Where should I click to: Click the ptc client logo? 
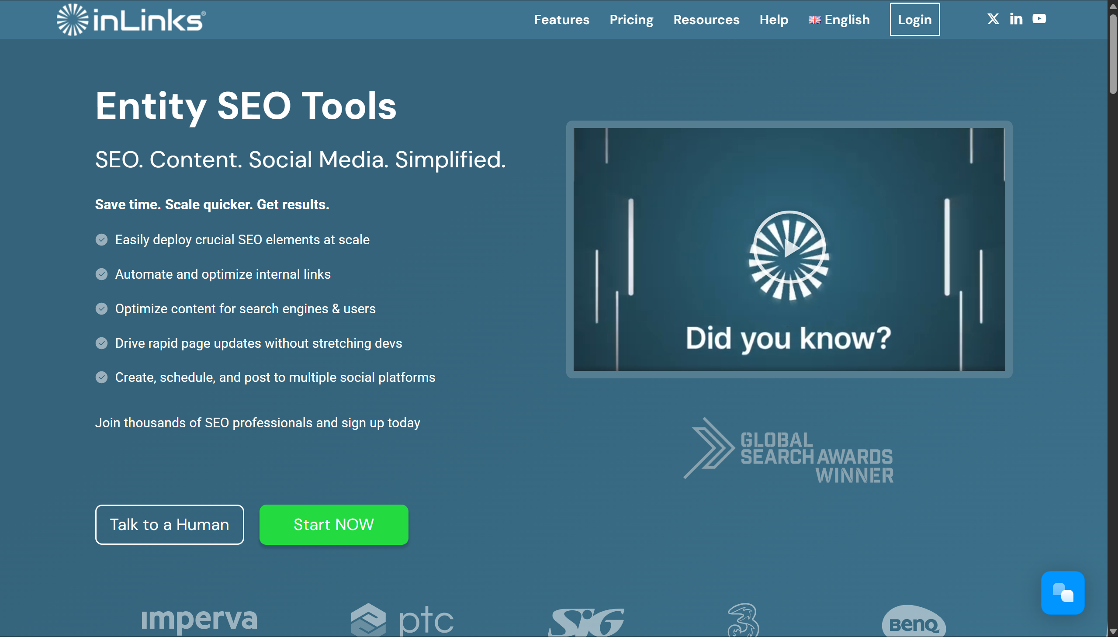(402, 620)
